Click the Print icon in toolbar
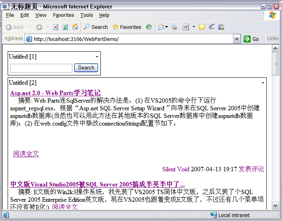282x221 pixels. pyautogui.click(x=174, y=27)
